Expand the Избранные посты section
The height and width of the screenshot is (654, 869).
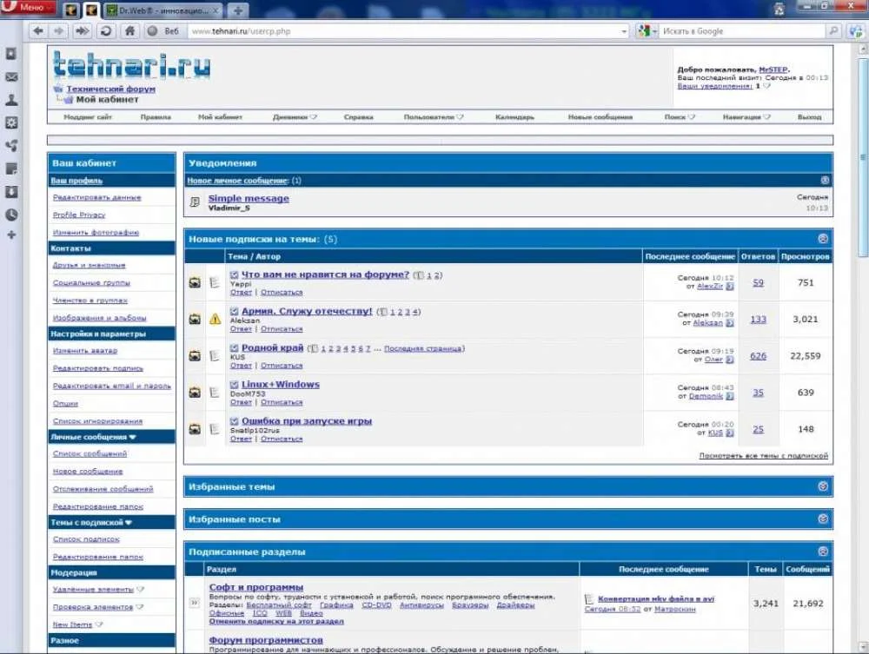[x=823, y=519]
